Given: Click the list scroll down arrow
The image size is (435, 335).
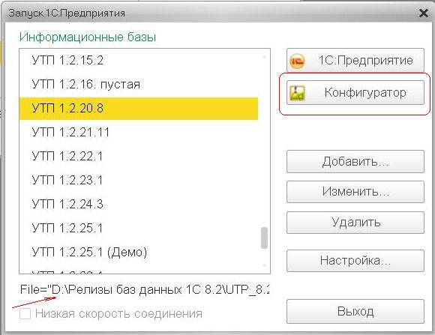Looking at the screenshot, I should tap(264, 265).
